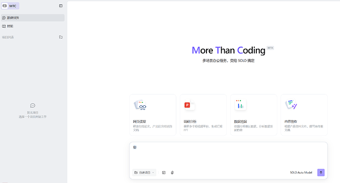This screenshot has height=183, width=340.
Task: Click the subtitle mentioning SOLO
Action: tap(228, 61)
